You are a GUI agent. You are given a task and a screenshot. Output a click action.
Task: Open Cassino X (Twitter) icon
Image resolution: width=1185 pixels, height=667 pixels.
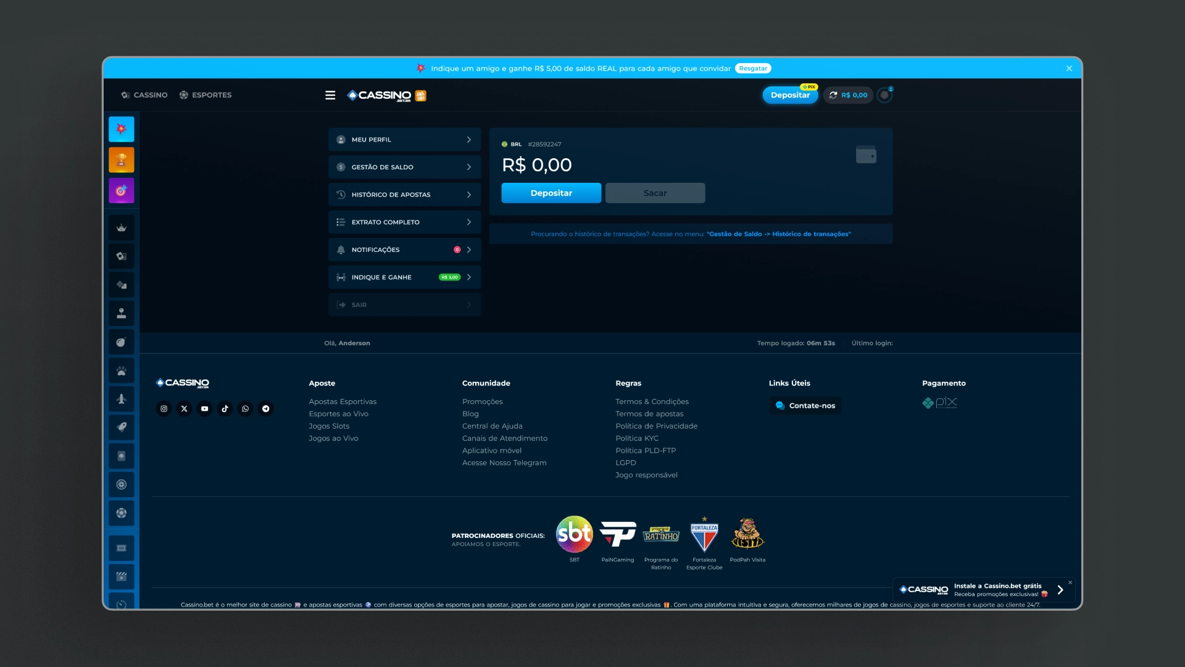point(184,409)
